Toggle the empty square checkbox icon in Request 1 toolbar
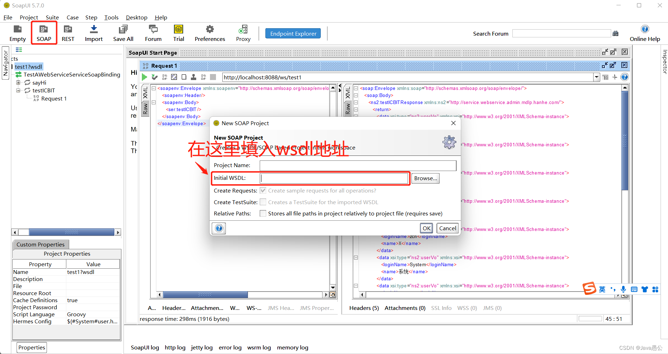668x354 pixels. click(x=184, y=77)
